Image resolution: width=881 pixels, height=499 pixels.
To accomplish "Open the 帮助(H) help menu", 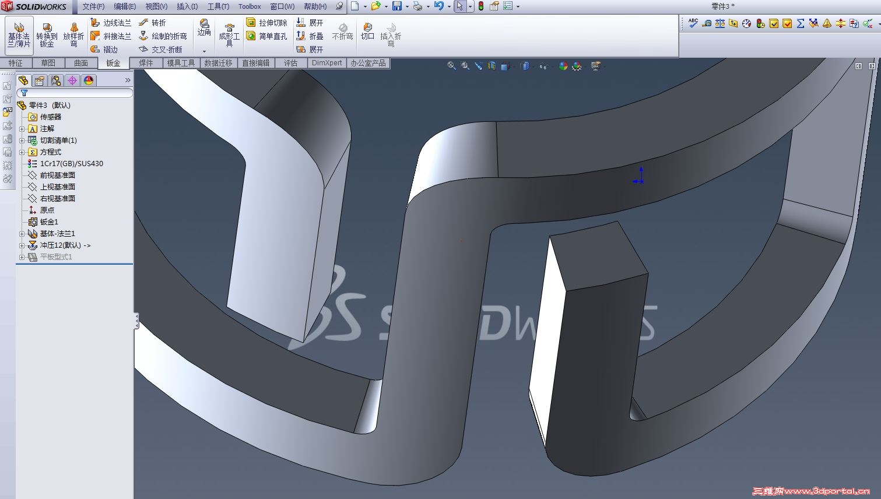I will click(315, 6).
